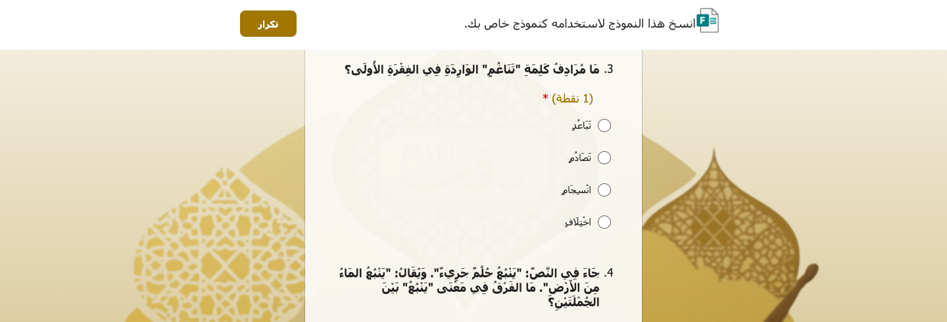The image size is (947, 322).
Task: Click the question number 4
Action: [x=609, y=273]
